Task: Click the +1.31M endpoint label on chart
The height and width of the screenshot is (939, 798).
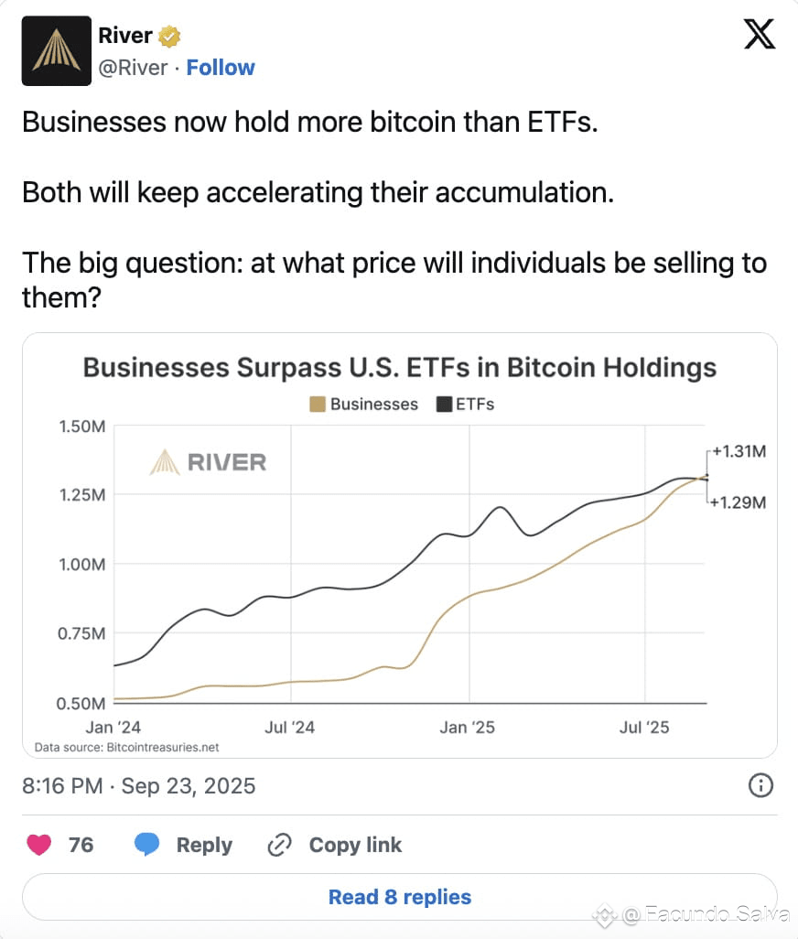Action: click(x=739, y=451)
